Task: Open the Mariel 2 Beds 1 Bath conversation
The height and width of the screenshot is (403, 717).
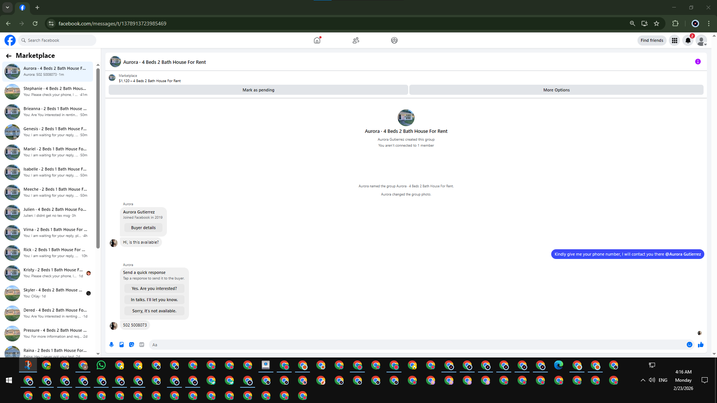Action: [x=48, y=152]
